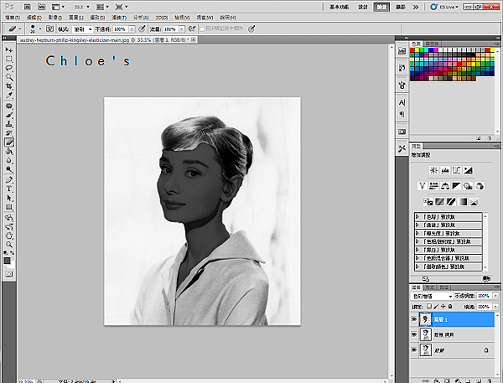Screen dimensions: 503x383
Task: Expand the Black & White presets list
Action: pyautogui.click(x=417, y=250)
